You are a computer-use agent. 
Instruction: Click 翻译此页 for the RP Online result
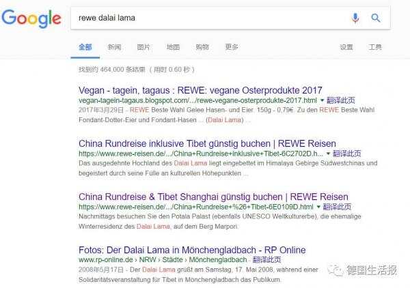tap(266, 260)
